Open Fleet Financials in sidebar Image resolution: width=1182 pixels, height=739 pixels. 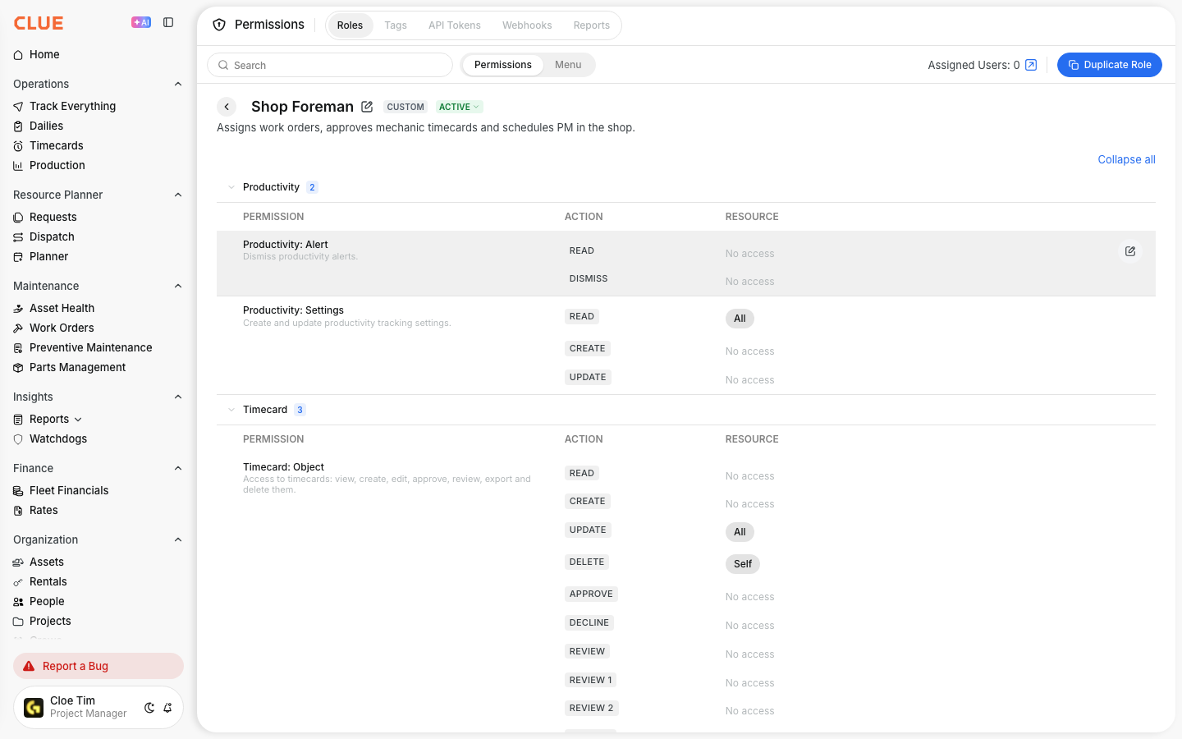[x=69, y=490]
